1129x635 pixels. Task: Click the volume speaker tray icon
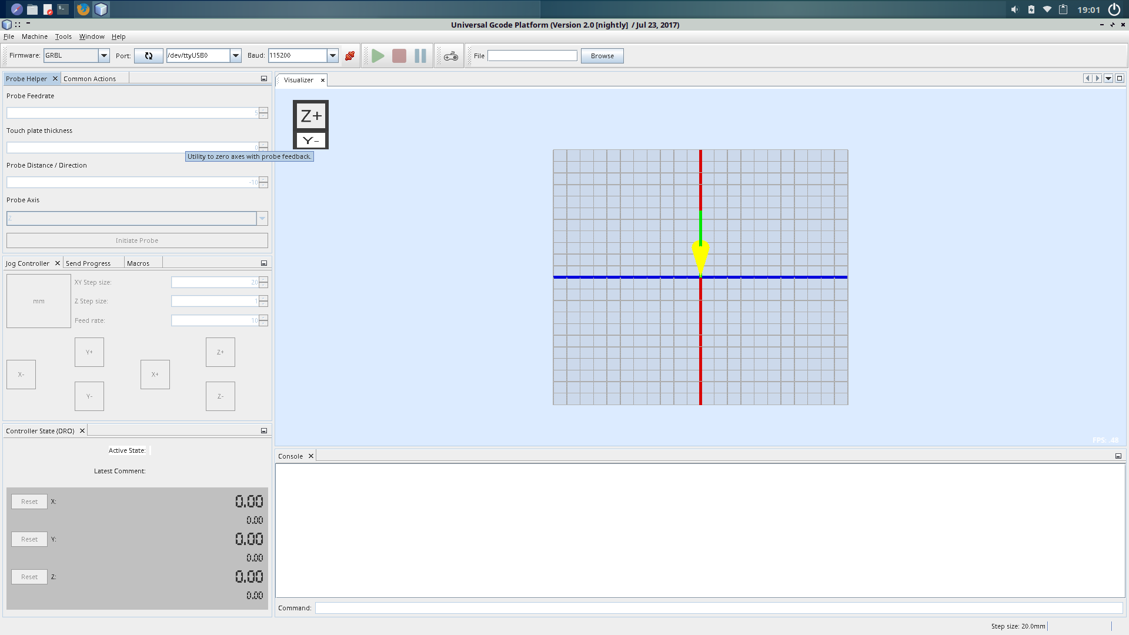(1015, 9)
